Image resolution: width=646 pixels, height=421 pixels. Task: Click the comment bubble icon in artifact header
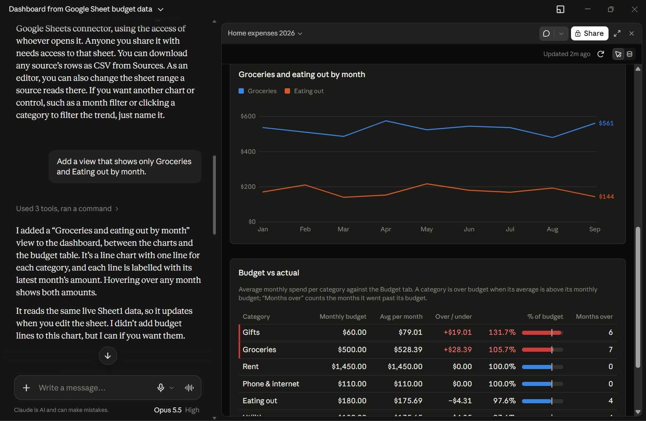(546, 33)
